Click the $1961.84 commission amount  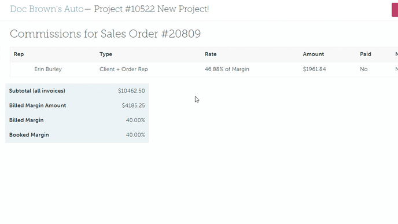point(314,69)
